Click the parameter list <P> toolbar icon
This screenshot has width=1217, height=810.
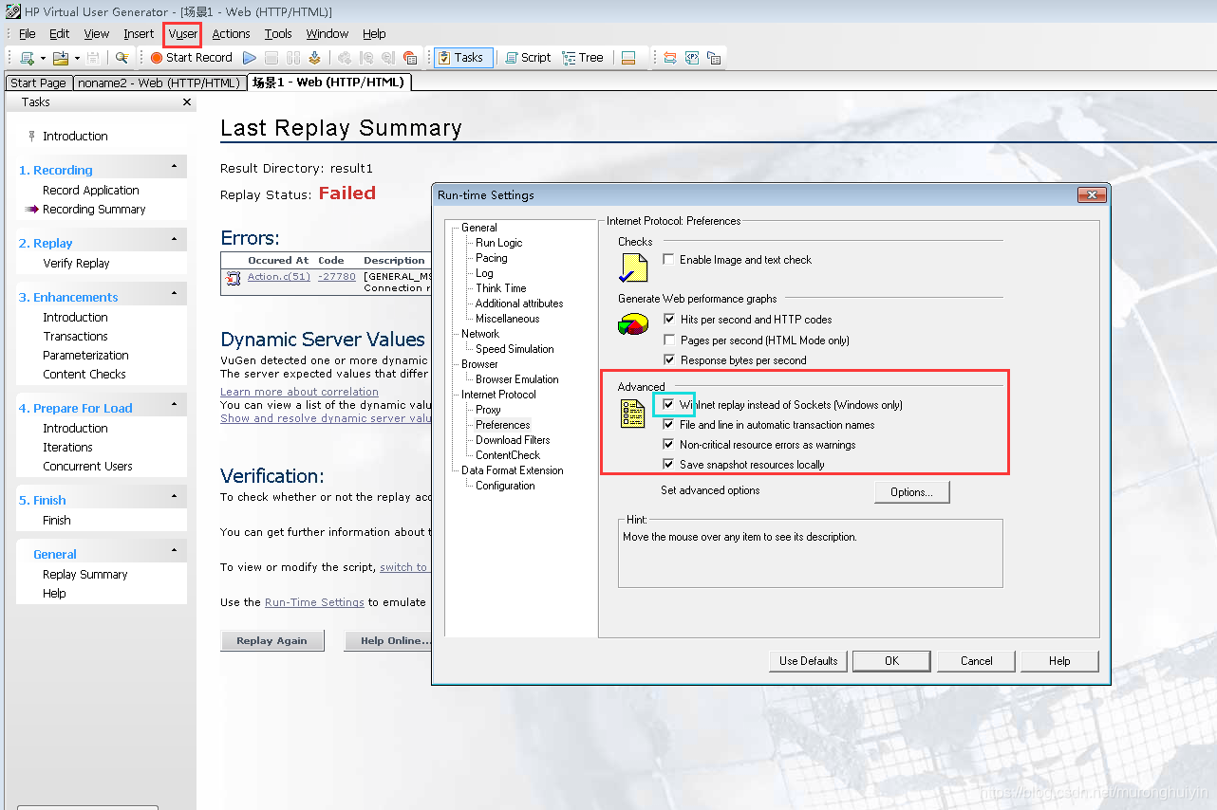(692, 58)
